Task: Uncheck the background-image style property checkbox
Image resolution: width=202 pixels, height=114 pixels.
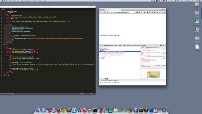Action: pyautogui.click(x=142, y=55)
